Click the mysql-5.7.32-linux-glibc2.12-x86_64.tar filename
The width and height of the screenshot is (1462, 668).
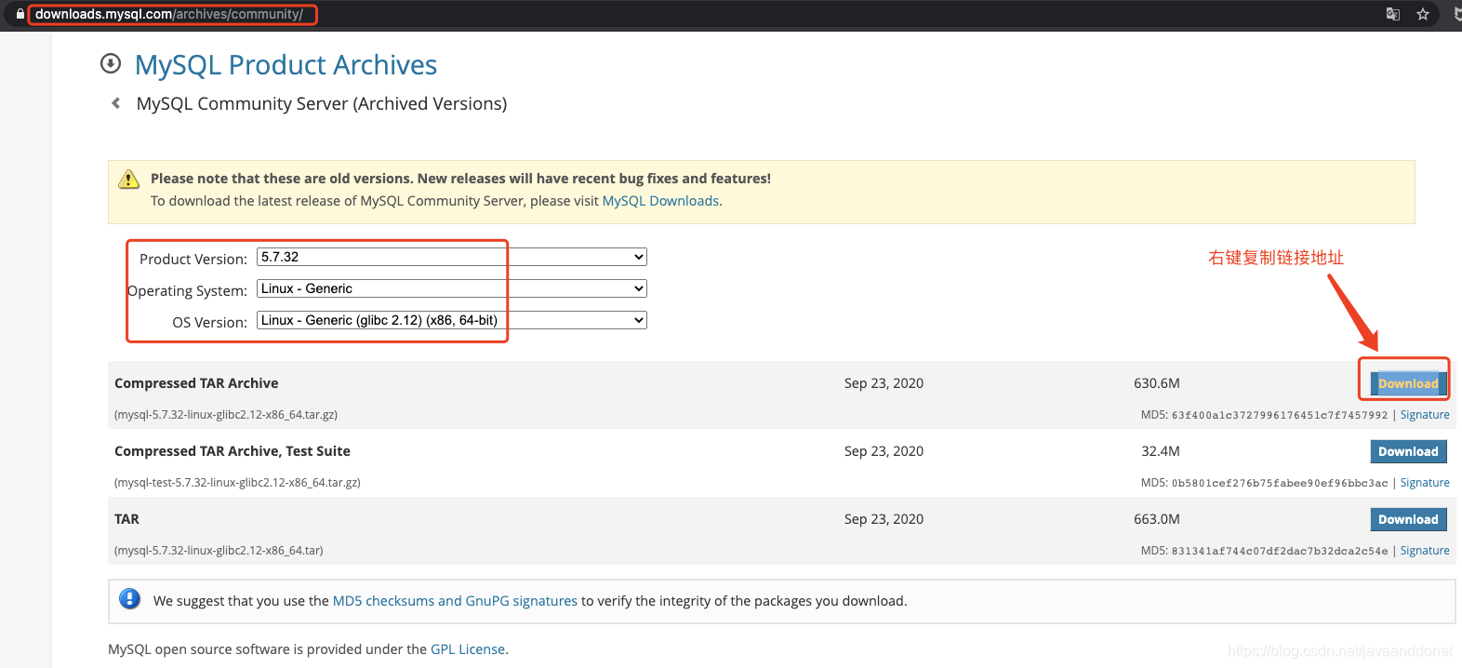click(x=219, y=551)
